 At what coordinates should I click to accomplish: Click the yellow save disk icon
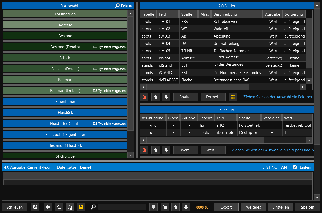click(x=81, y=207)
